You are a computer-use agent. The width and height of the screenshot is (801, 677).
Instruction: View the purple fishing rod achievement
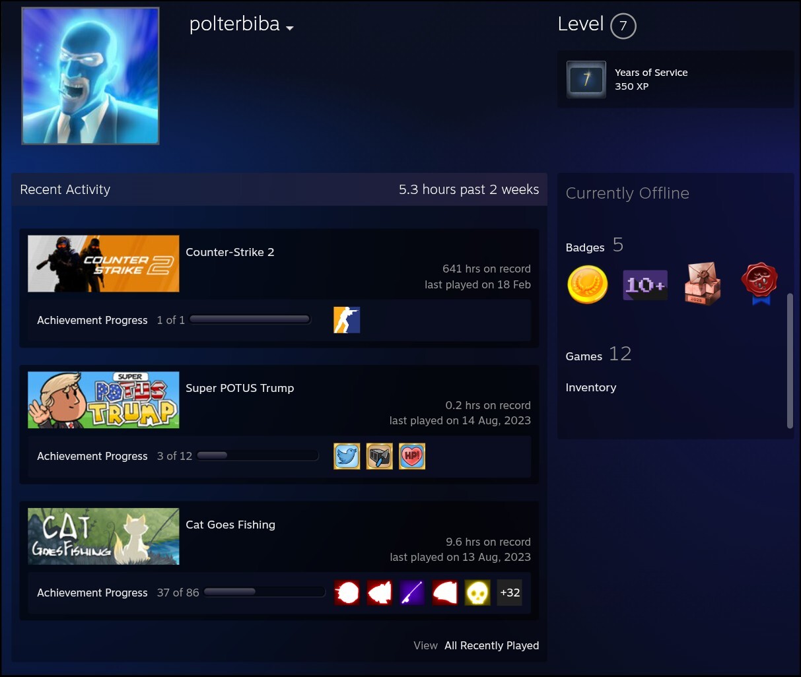(412, 593)
